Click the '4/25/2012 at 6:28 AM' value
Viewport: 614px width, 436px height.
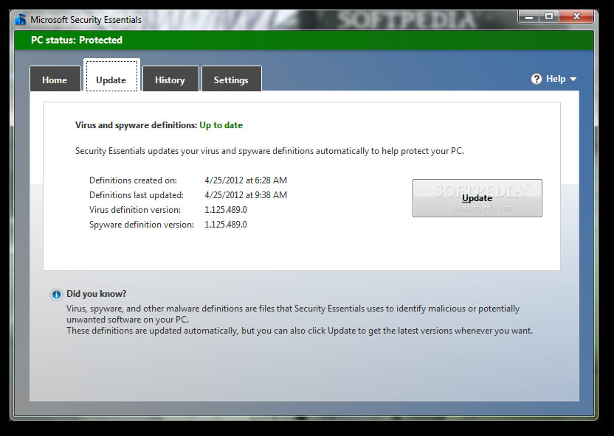pos(246,180)
